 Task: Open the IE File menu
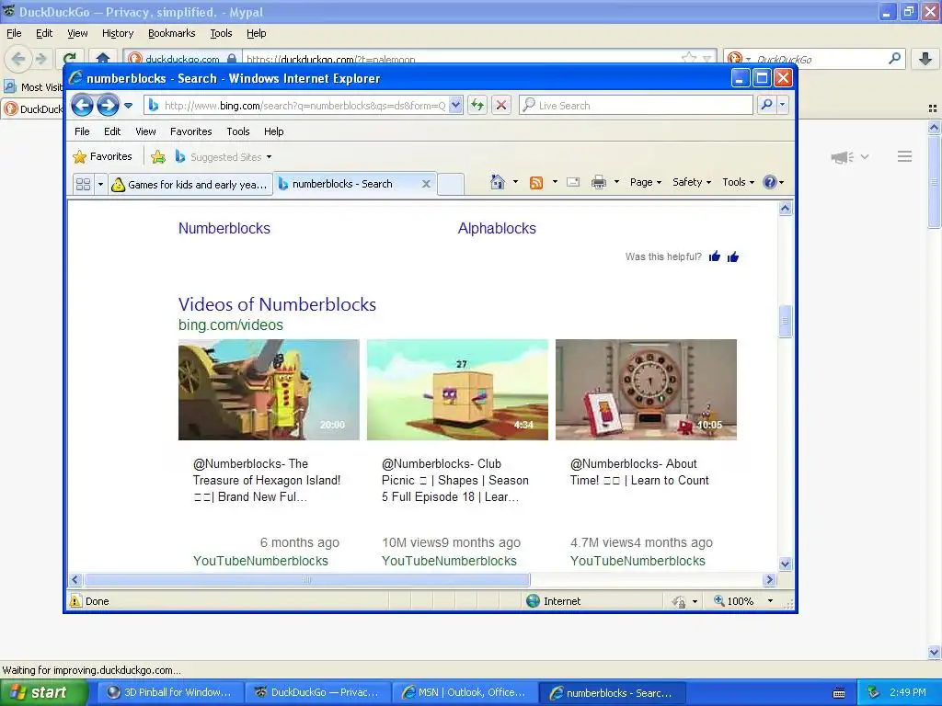pyautogui.click(x=82, y=131)
